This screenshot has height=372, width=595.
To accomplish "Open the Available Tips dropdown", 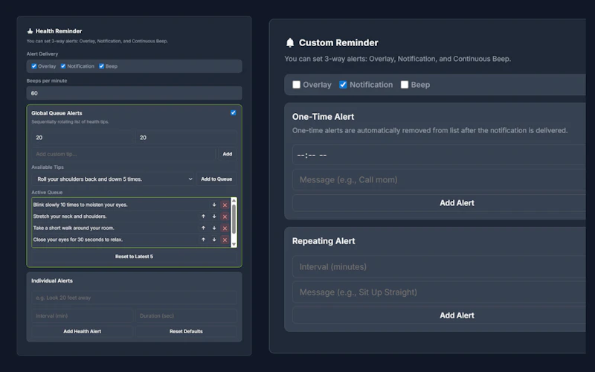I will pos(114,179).
